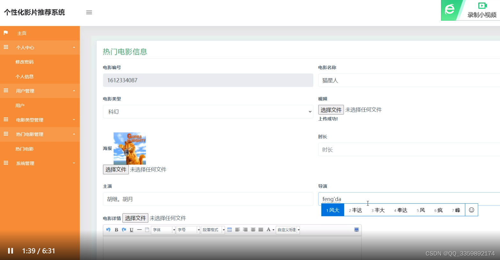Expand the 系统管理 sidebar section
The image size is (500, 260).
pyautogui.click(x=40, y=163)
